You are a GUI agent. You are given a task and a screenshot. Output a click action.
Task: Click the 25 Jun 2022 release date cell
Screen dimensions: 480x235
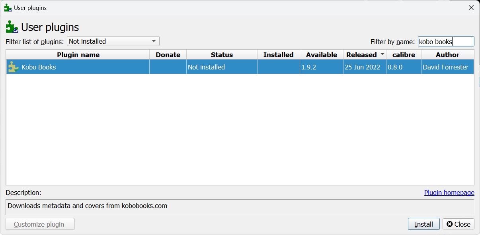coord(365,67)
